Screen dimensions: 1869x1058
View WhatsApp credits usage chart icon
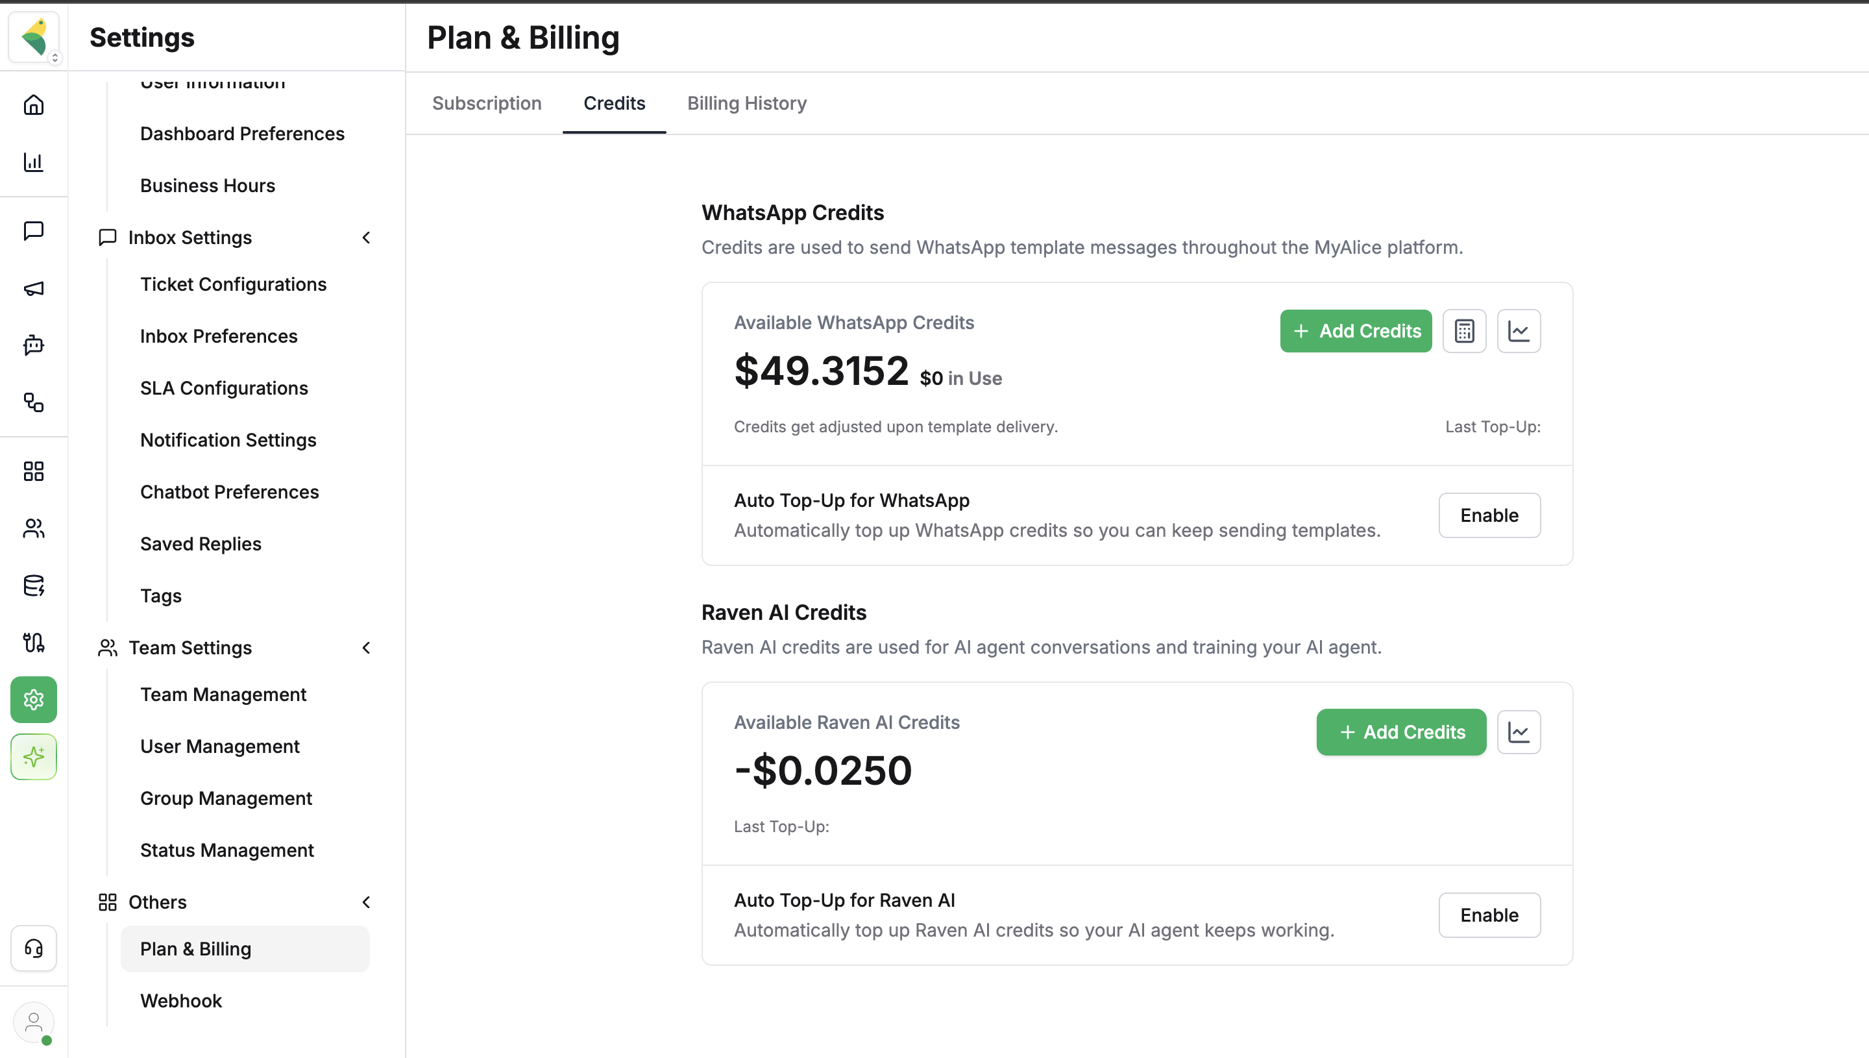[1519, 330]
